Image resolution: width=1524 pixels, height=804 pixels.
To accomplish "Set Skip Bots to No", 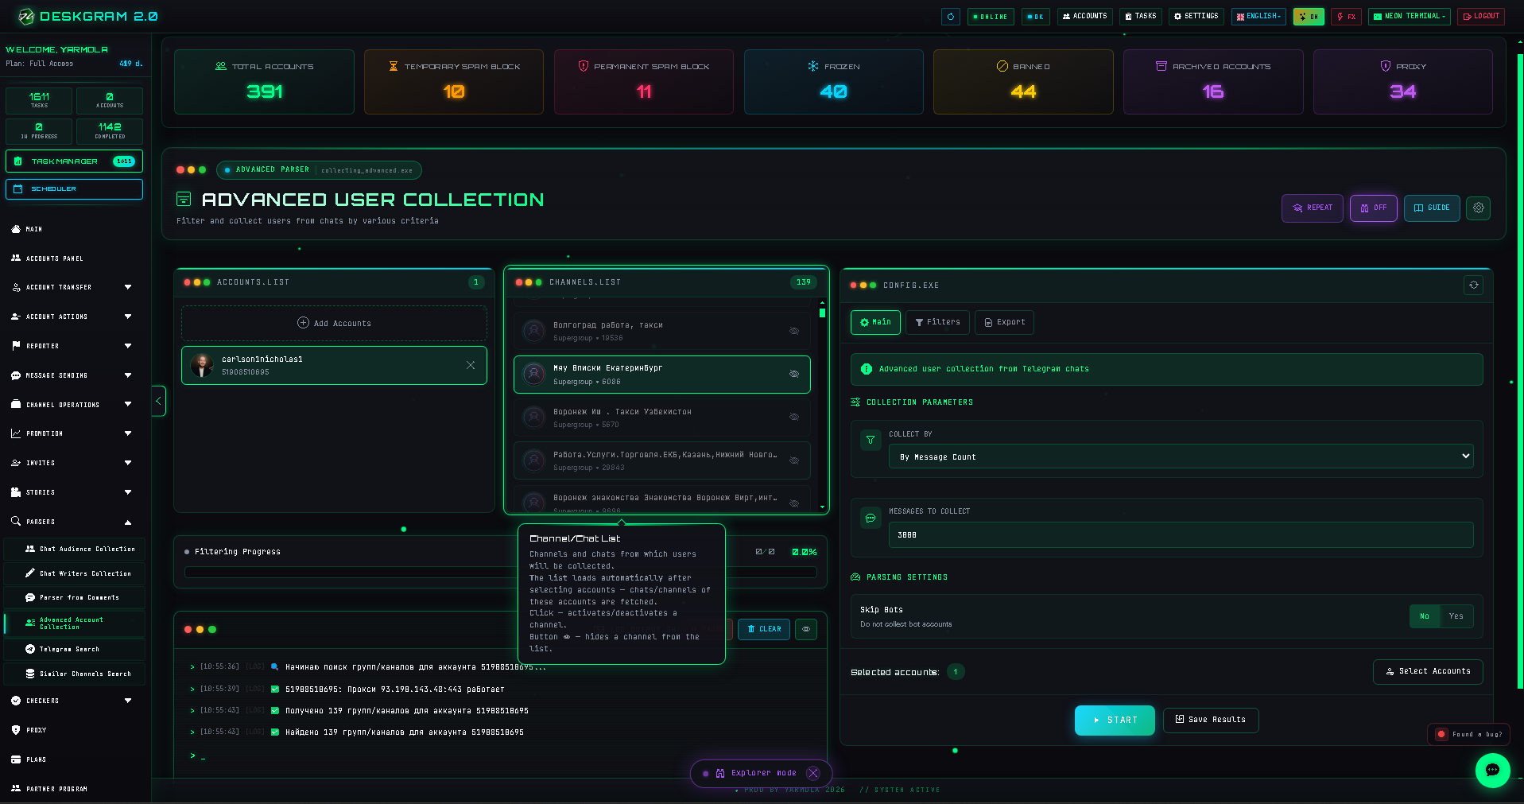I will (x=1425, y=616).
